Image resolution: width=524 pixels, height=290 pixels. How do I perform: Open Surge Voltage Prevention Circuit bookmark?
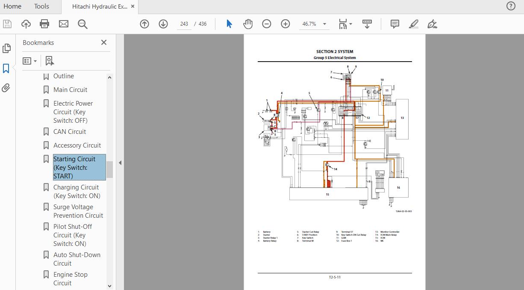(x=78, y=211)
